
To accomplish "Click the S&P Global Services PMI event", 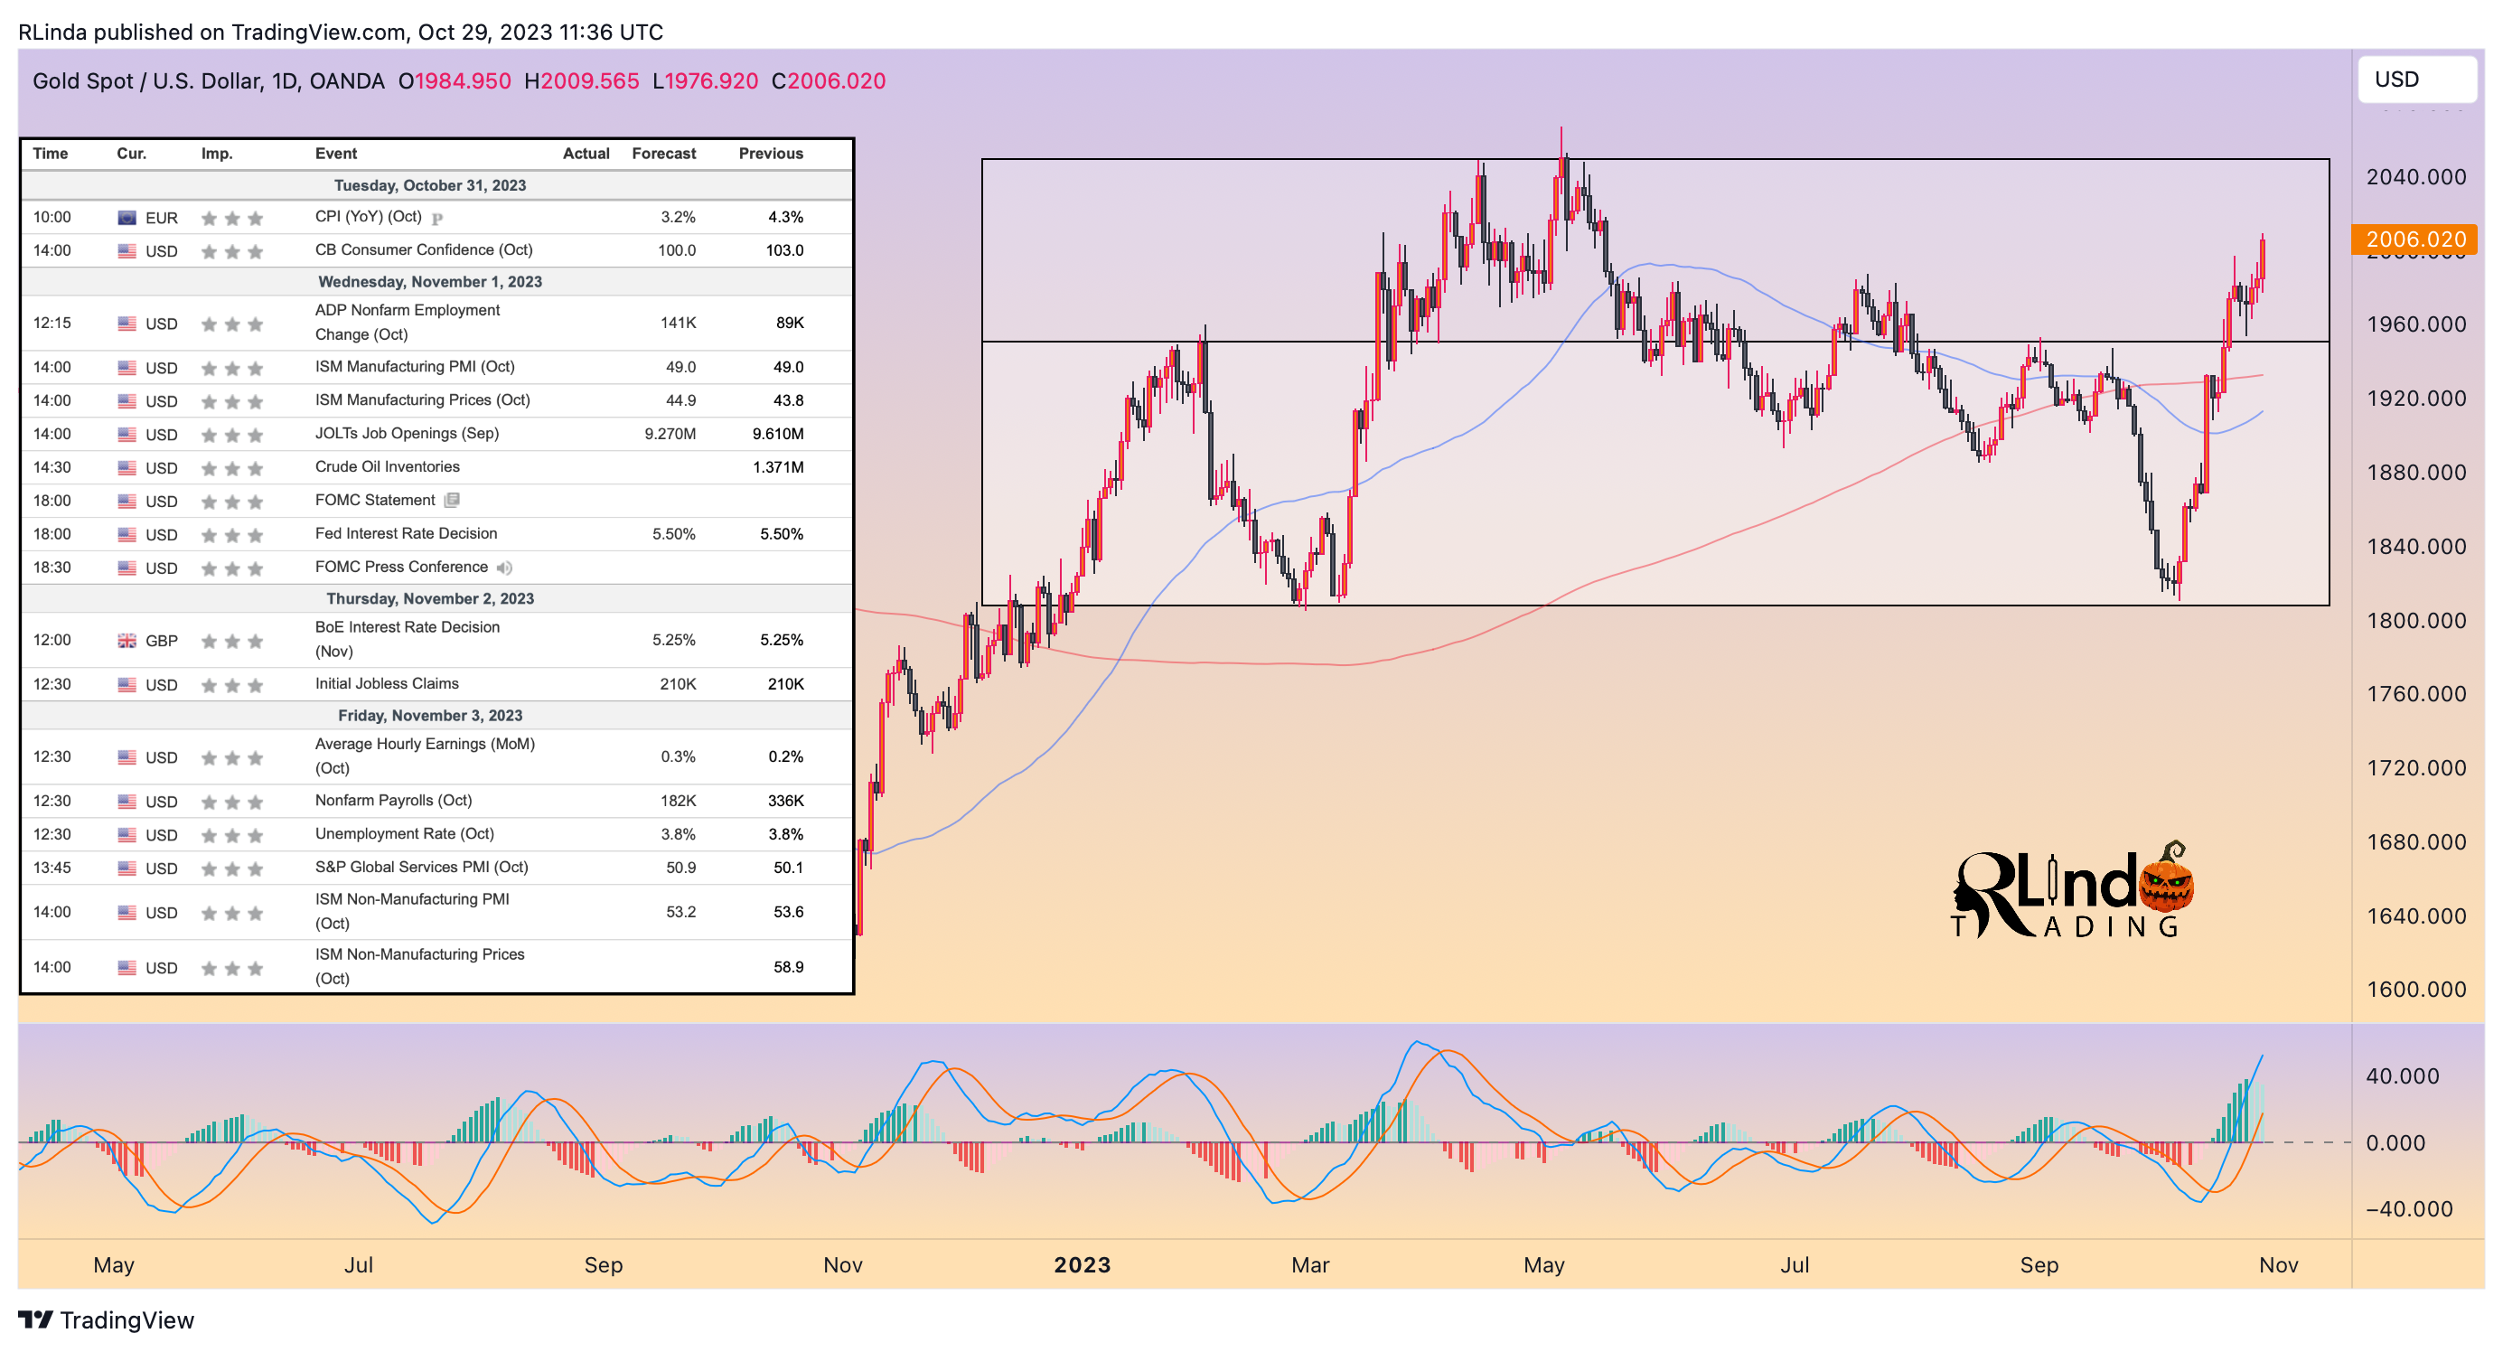I will (x=422, y=867).
